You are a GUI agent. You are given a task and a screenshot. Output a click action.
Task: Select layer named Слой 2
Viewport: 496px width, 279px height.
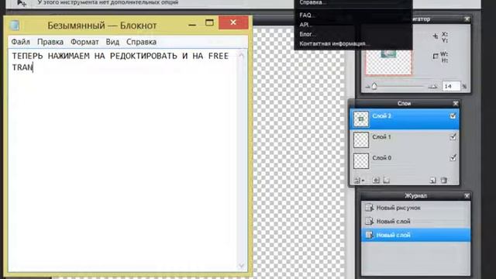pyautogui.click(x=405, y=119)
